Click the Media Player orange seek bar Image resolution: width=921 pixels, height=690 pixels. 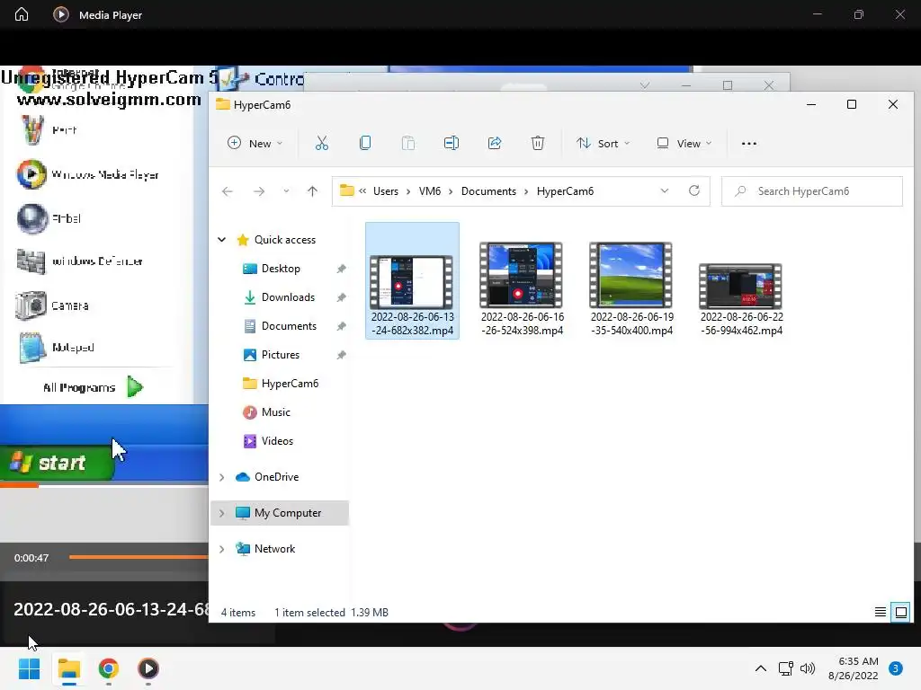click(139, 557)
